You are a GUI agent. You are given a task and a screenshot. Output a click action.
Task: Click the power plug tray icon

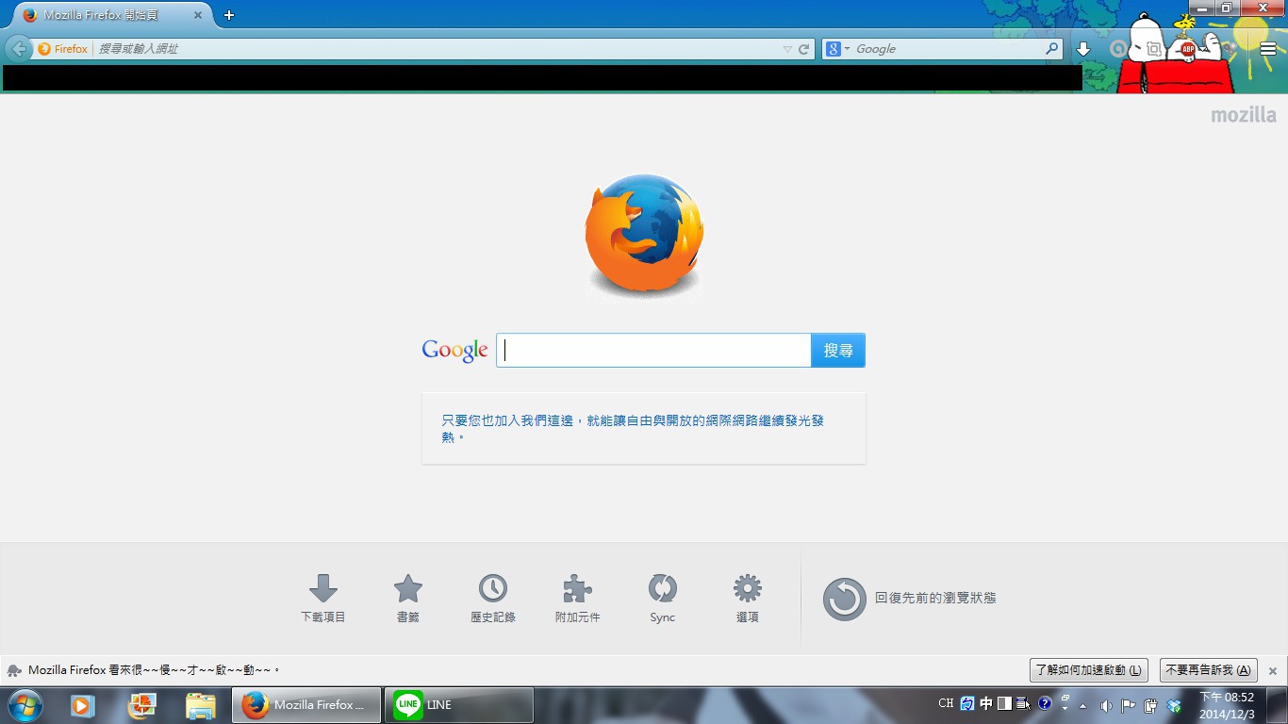point(1151,705)
